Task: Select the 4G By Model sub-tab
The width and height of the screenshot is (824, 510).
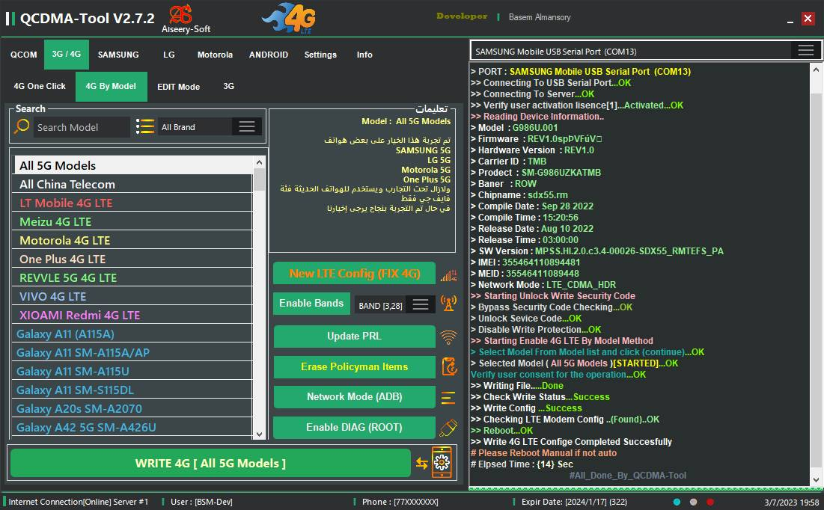Action: (111, 86)
